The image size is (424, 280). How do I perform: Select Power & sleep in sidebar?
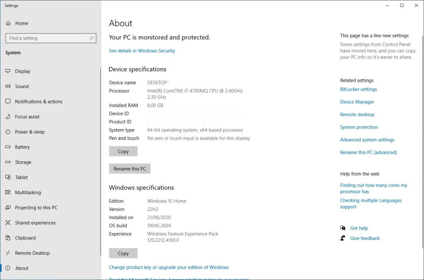(50, 132)
